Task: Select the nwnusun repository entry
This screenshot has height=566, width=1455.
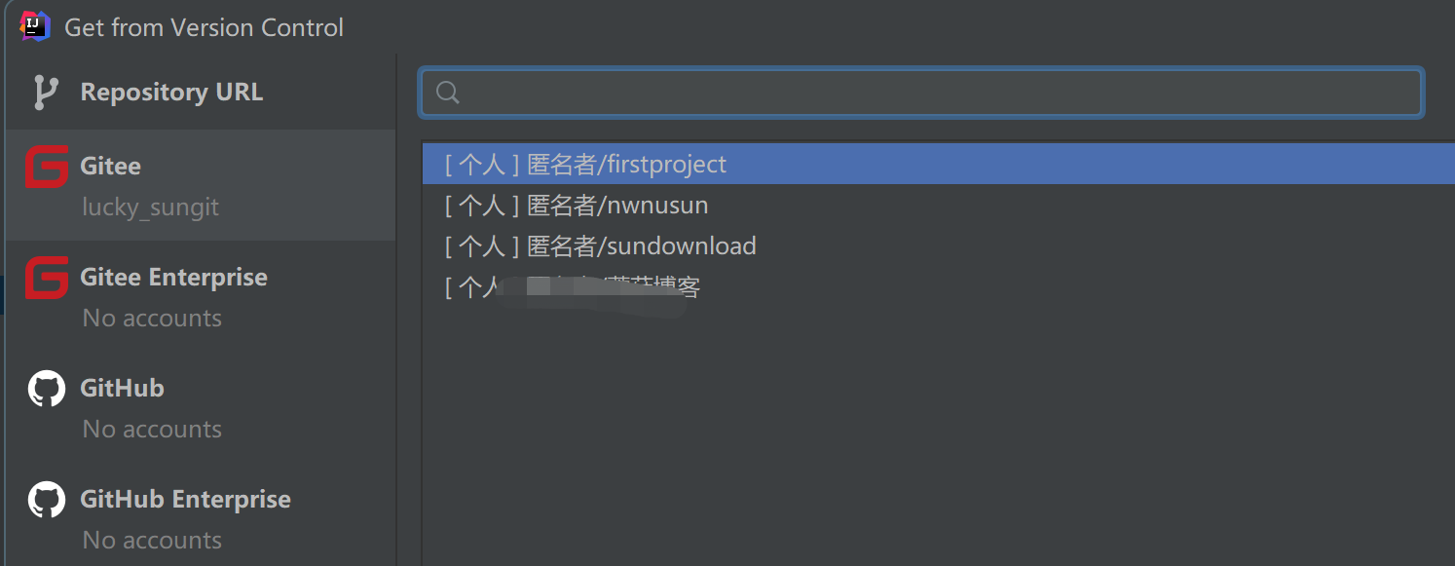Action: pyautogui.click(x=577, y=206)
